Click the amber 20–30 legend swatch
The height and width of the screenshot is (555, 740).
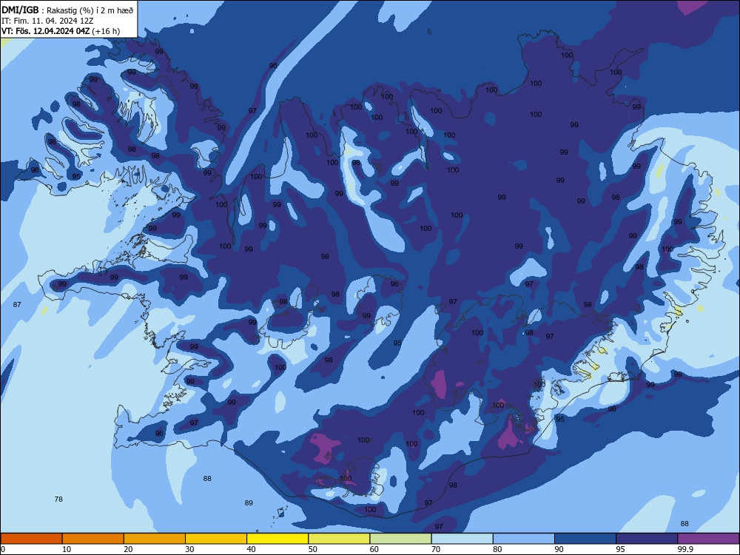(155, 539)
